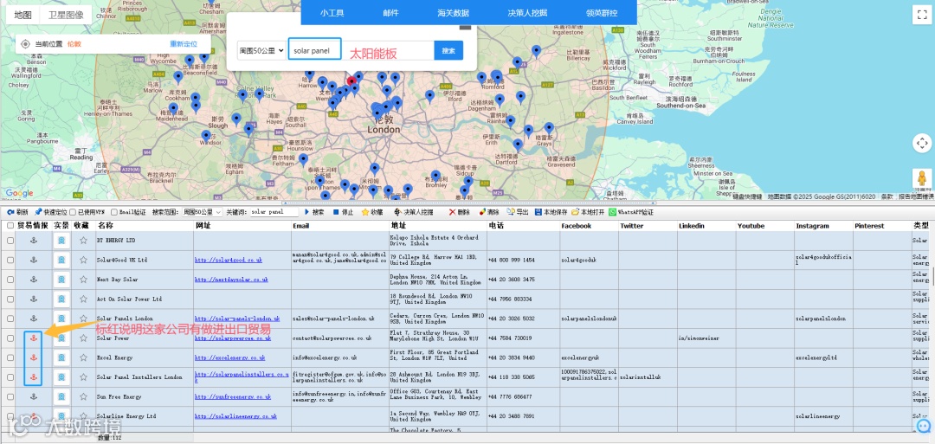The image size is (935, 444).
Task: Open trade intelligence anchor for Excel Energy
Action: 34,357
